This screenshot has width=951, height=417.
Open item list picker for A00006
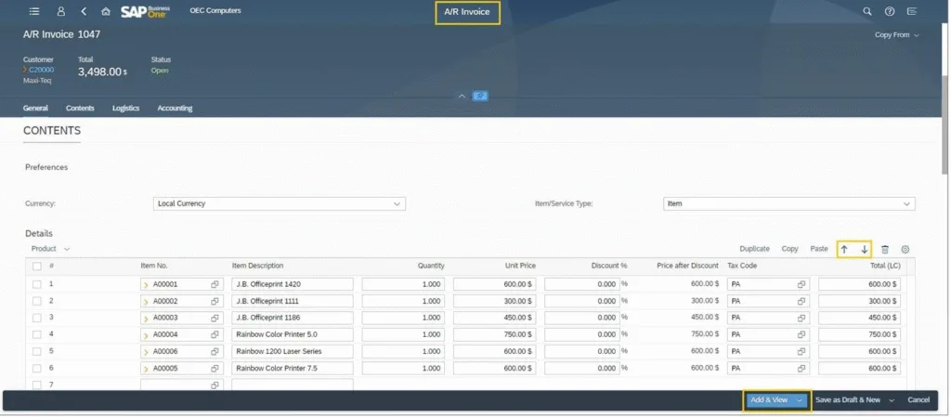pos(215,352)
